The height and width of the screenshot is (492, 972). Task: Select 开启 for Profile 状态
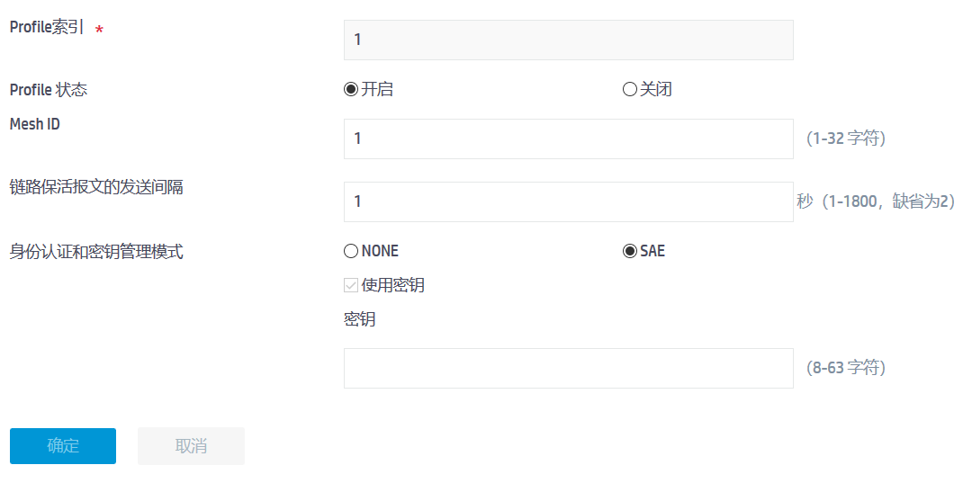point(351,89)
